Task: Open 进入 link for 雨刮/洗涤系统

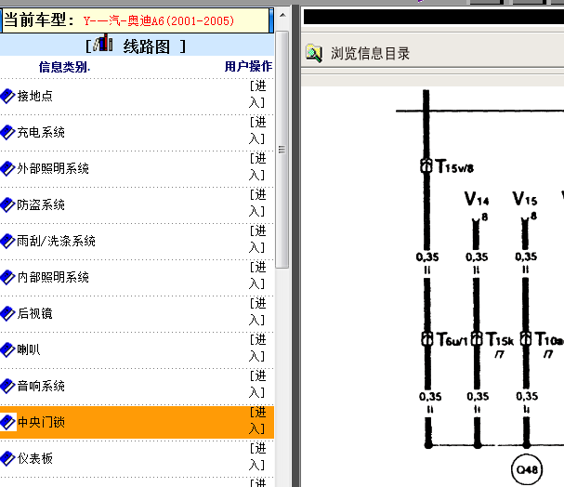Action: point(257,239)
